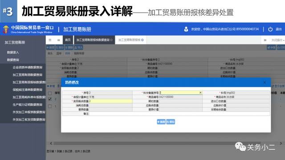Open 企业资质申请数据查询 in sidebar
This screenshot has width=285, height=160.
click(x=28, y=67)
